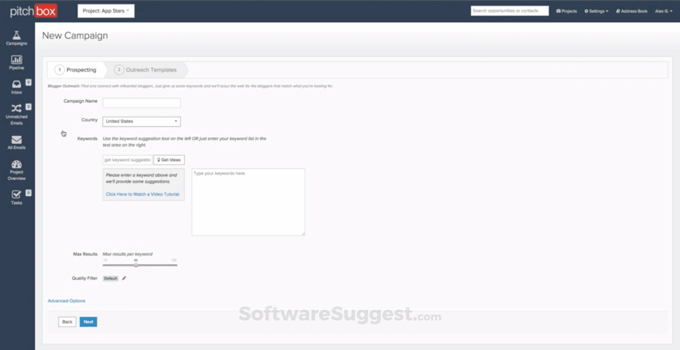Viewport: 680px width, 350px height.
Task: Open Tasks from the sidebar
Action: click(16, 196)
